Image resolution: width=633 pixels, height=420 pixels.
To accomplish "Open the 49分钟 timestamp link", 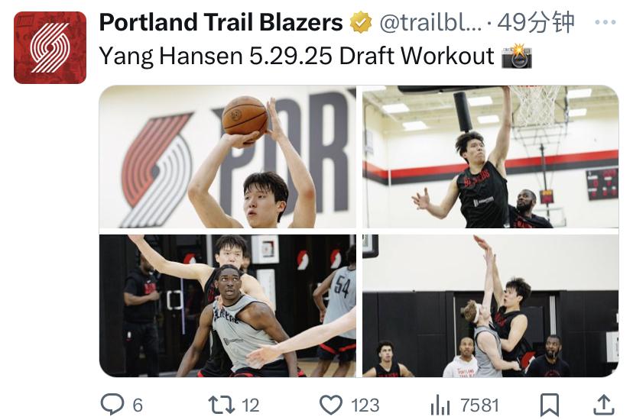I will coord(536,22).
